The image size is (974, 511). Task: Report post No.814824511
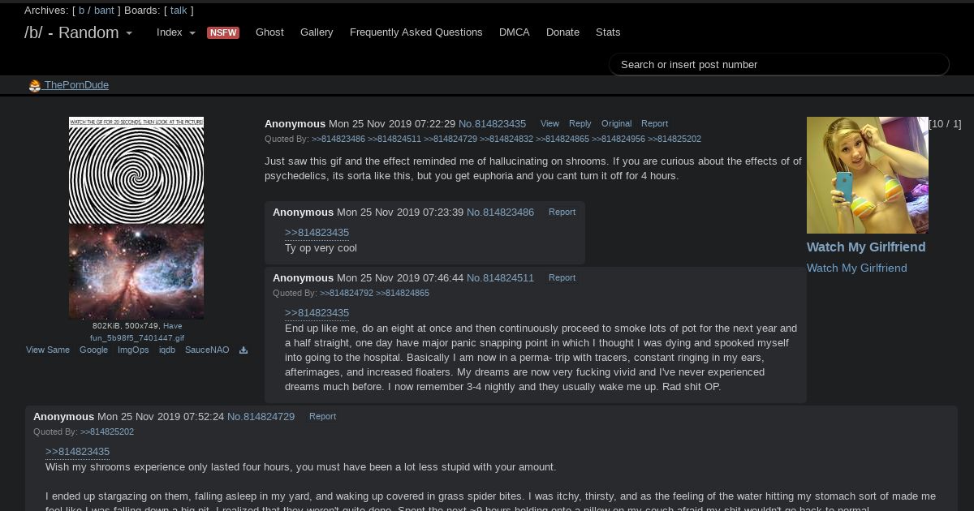click(562, 278)
